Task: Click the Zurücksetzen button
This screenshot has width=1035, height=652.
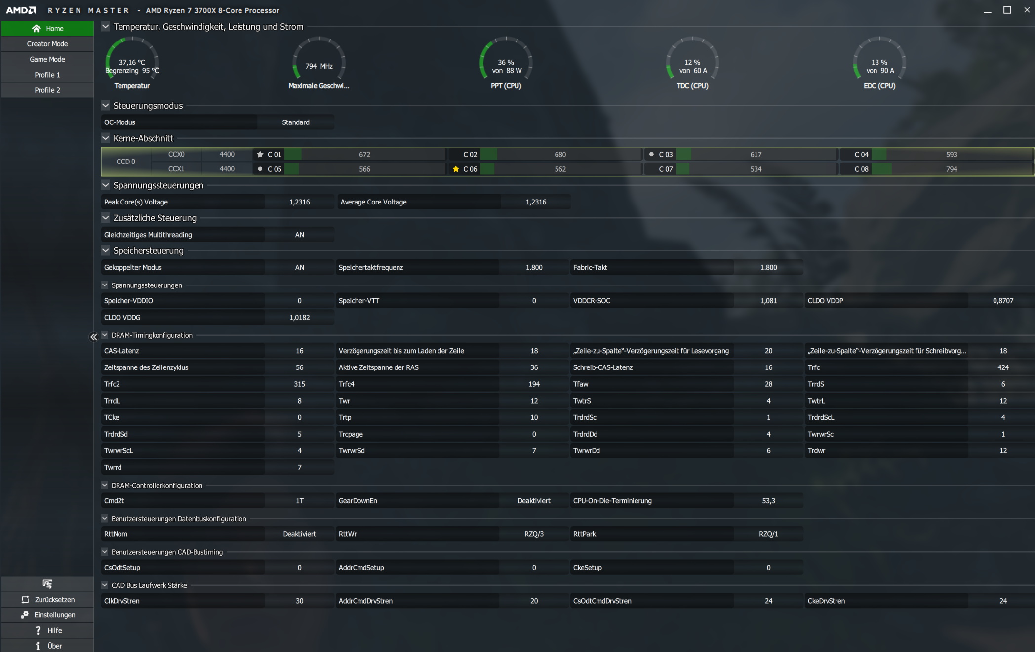Action: pyautogui.click(x=47, y=600)
